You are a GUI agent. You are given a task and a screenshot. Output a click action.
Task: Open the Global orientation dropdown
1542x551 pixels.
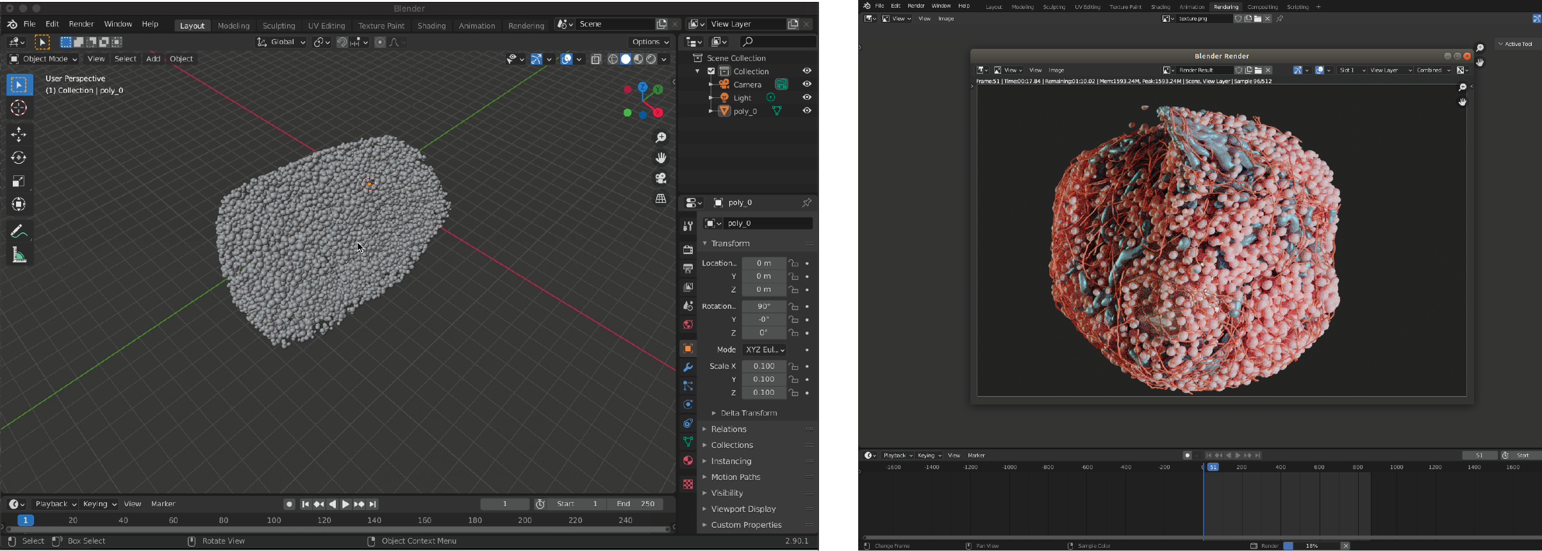281,42
